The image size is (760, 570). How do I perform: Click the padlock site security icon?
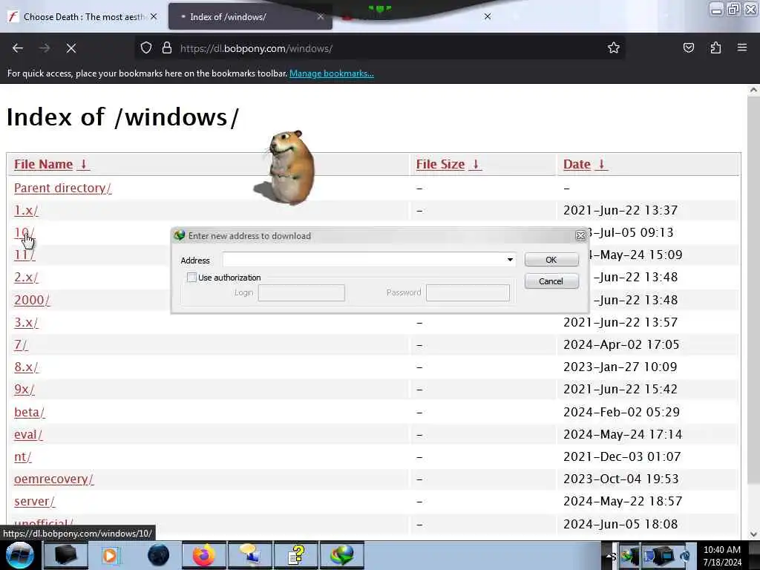tap(167, 48)
